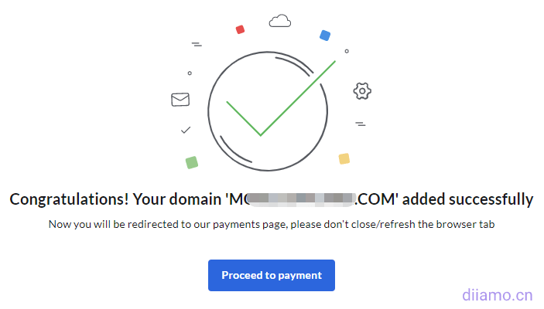Select the green square decoration
The height and width of the screenshot is (309, 544).
tap(191, 162)
